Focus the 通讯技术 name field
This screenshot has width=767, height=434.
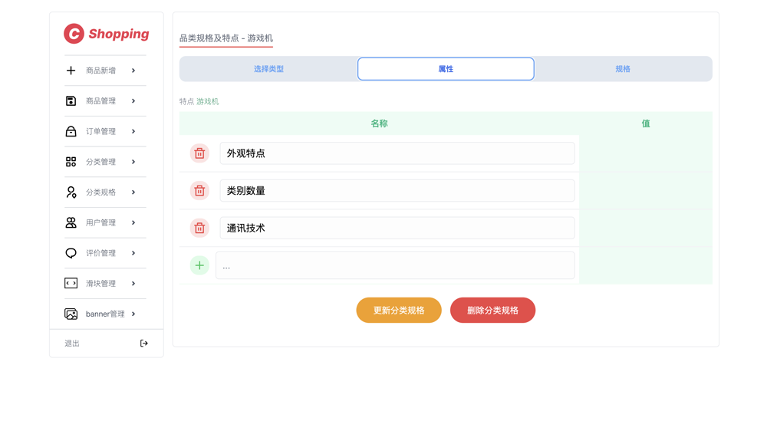pos(397,228)
